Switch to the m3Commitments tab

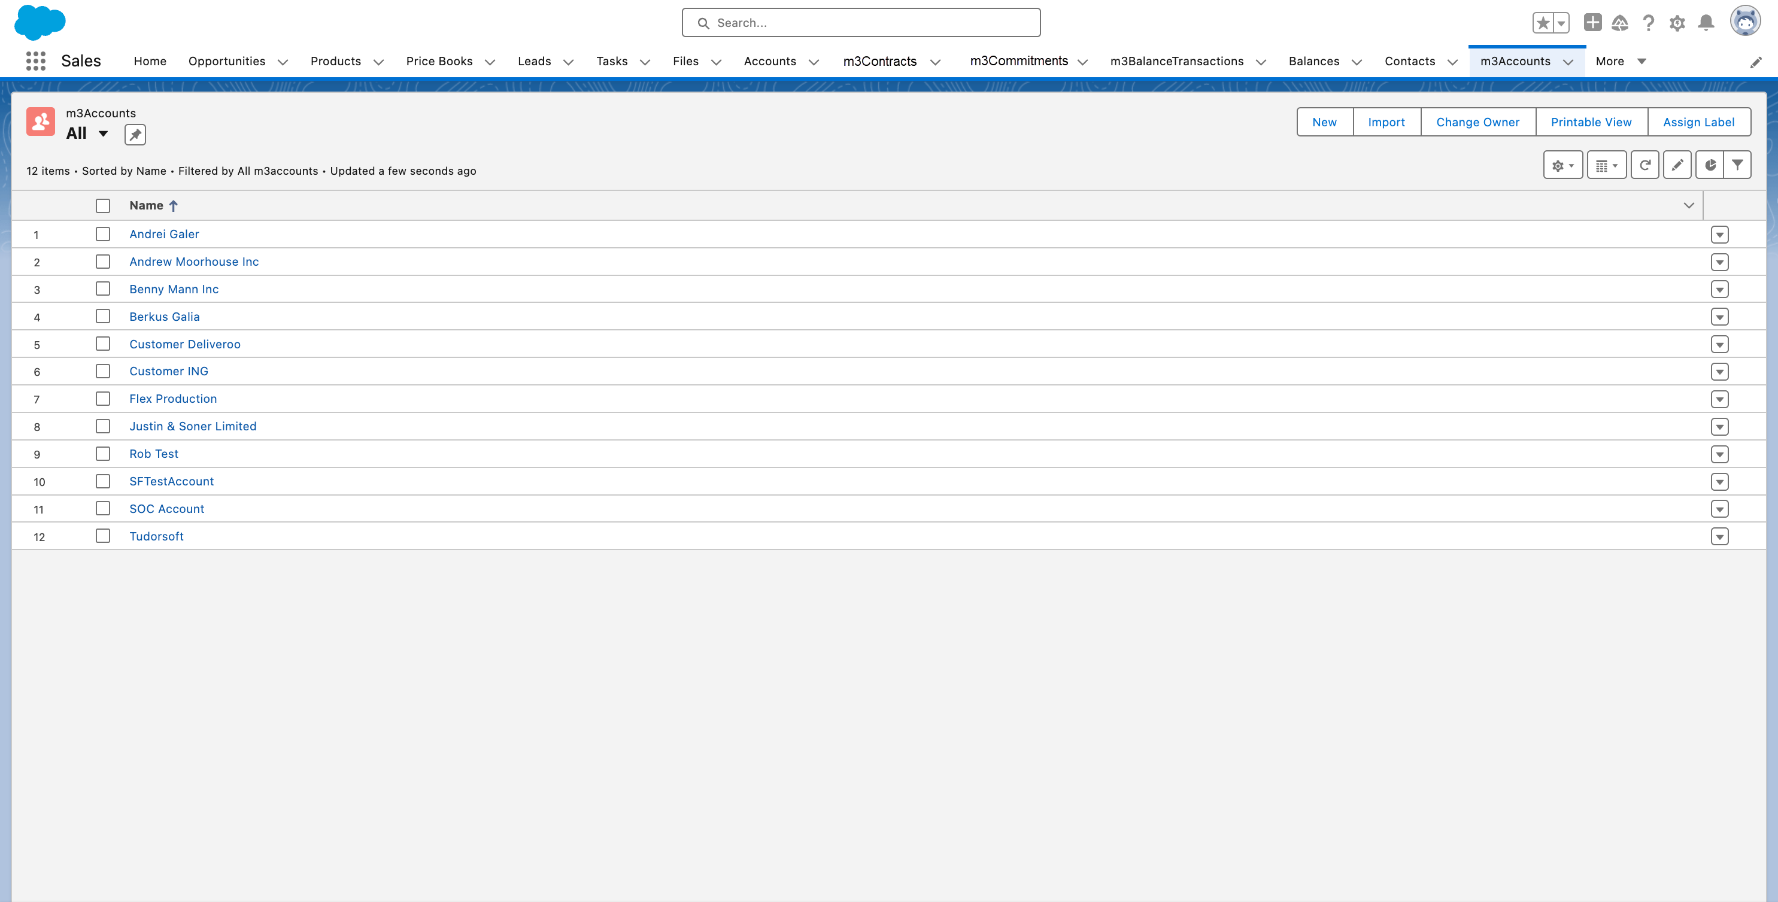pos(1018,62)
